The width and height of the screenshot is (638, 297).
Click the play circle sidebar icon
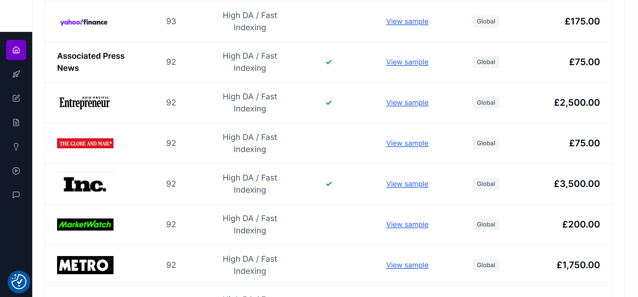click(x=16, y=171)
